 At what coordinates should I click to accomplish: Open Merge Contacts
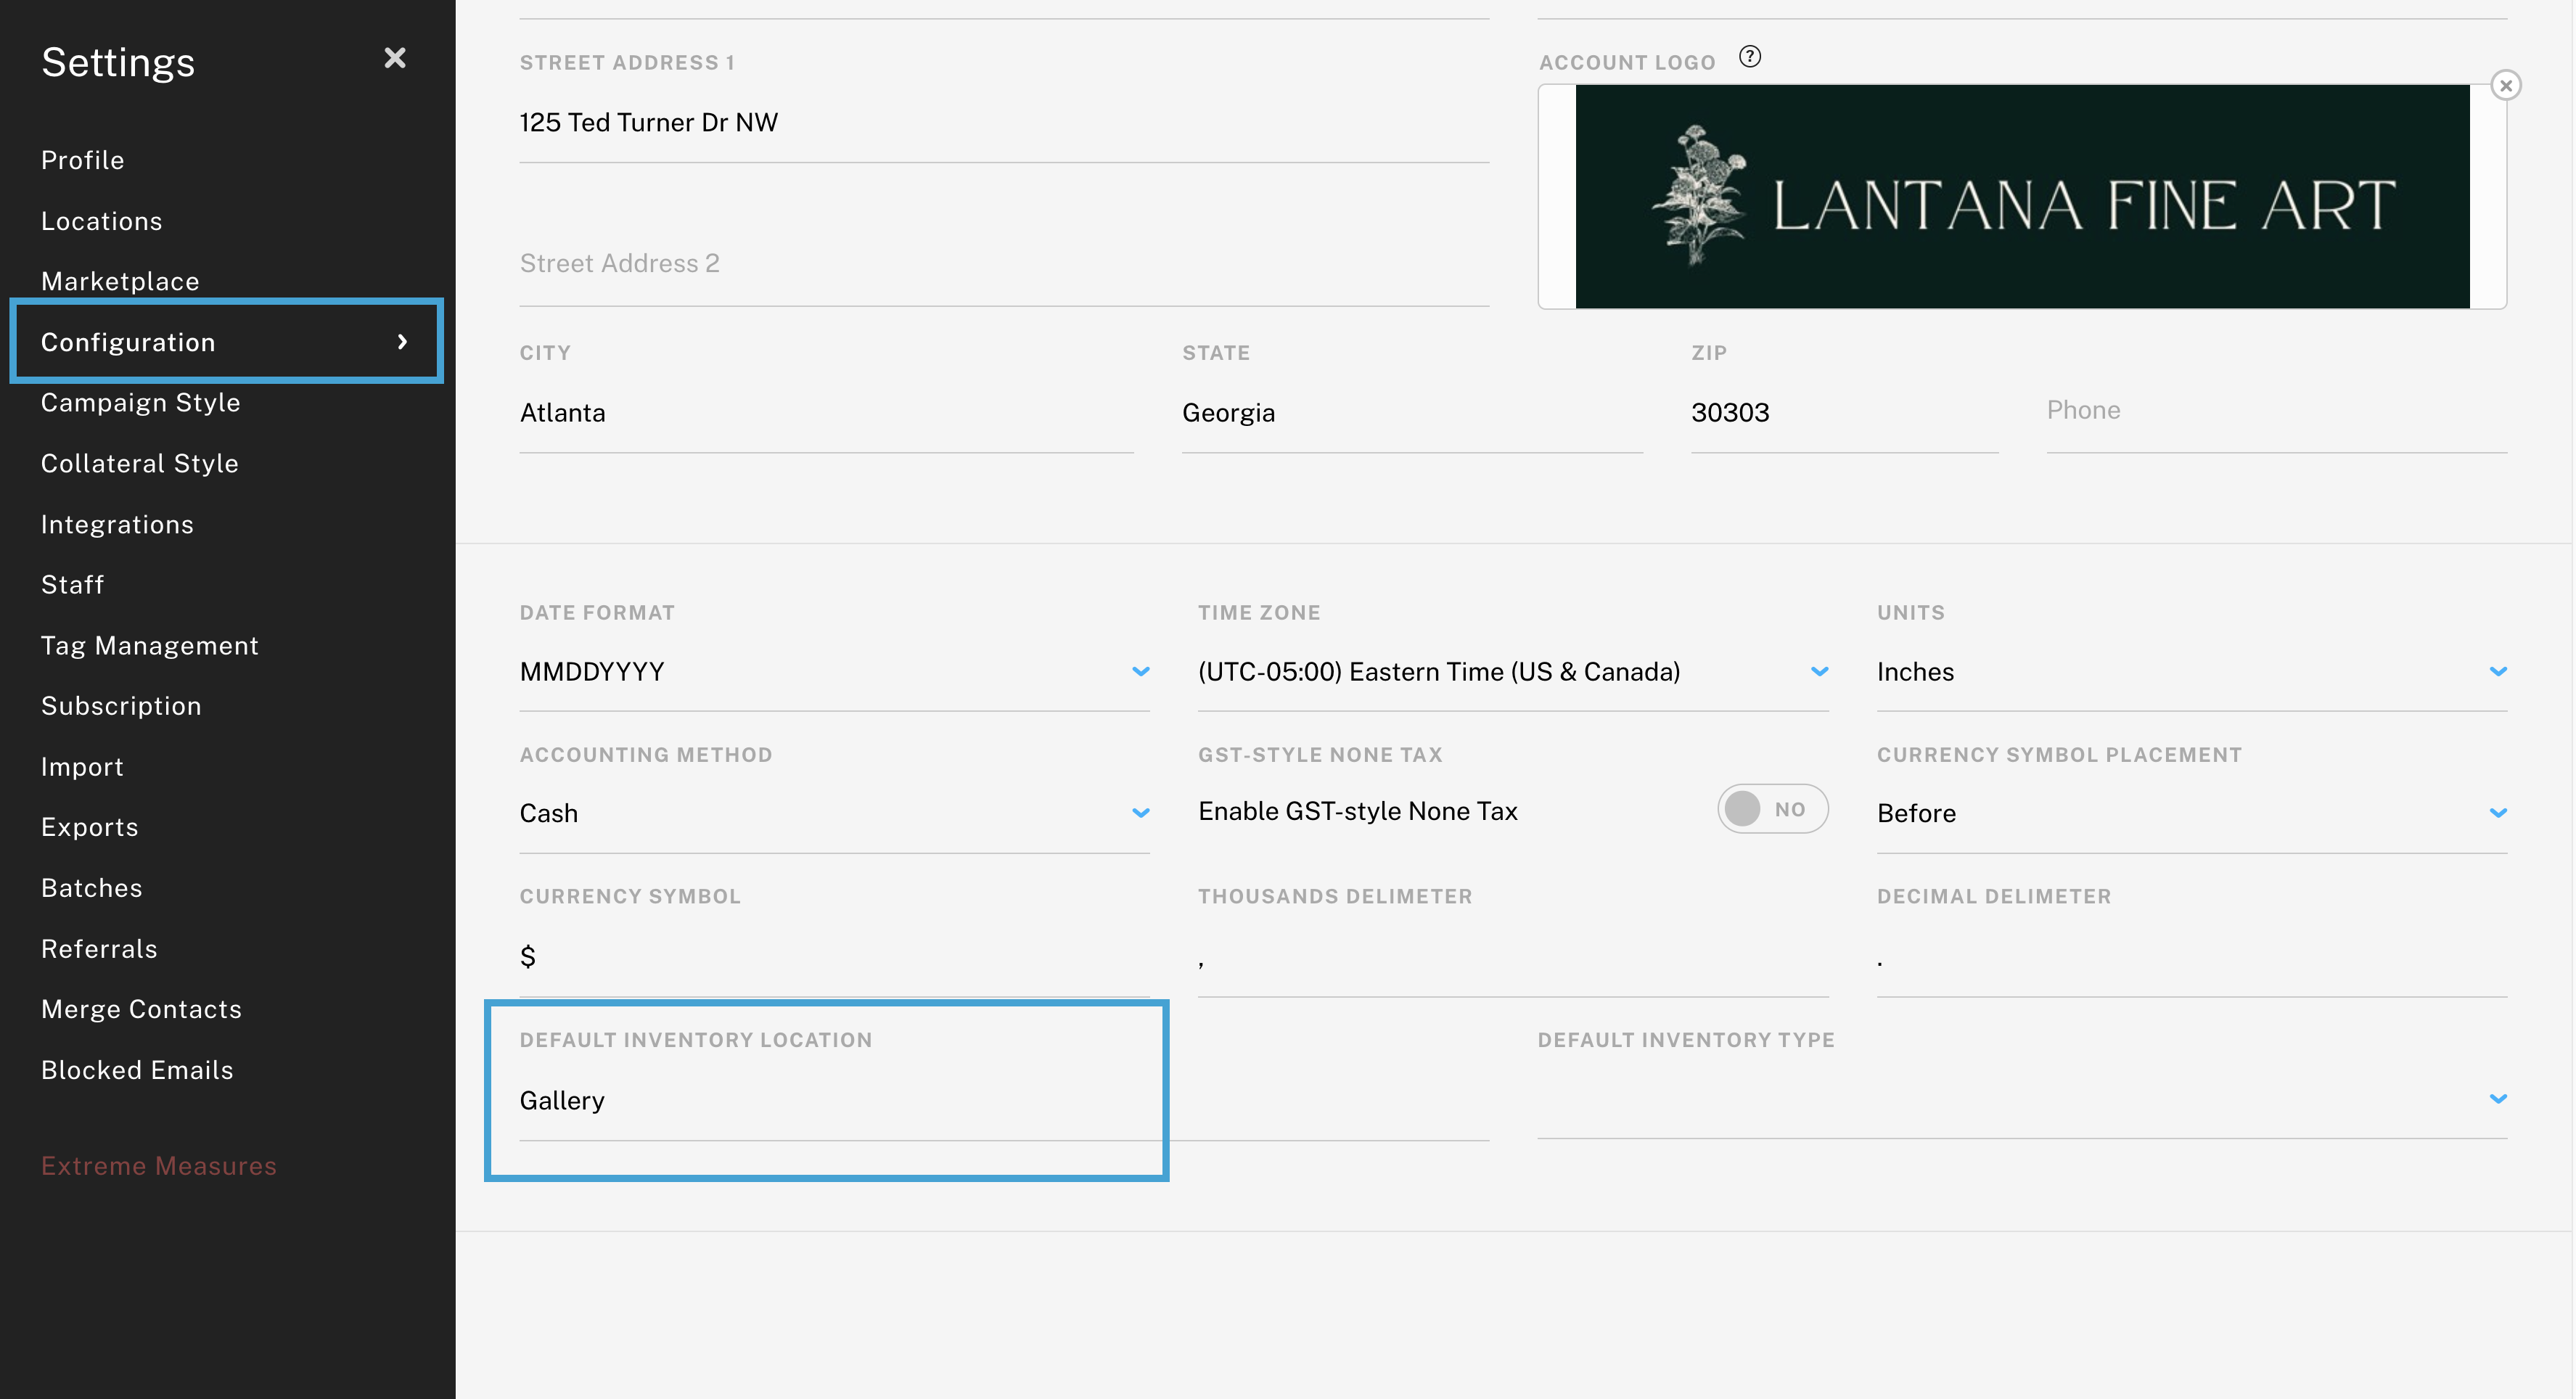pos(142,1009)
